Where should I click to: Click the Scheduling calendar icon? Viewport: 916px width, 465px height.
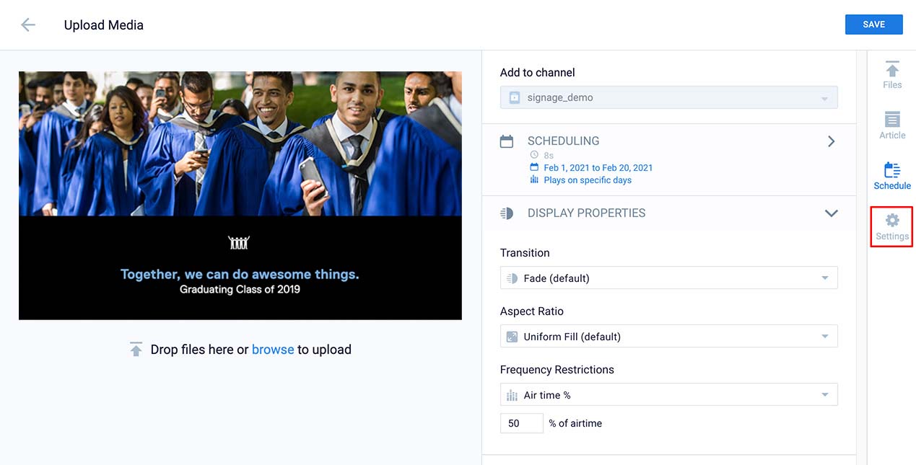[507, 141]
